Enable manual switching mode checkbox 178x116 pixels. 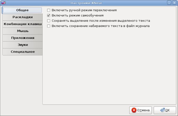tap(49, 10)
